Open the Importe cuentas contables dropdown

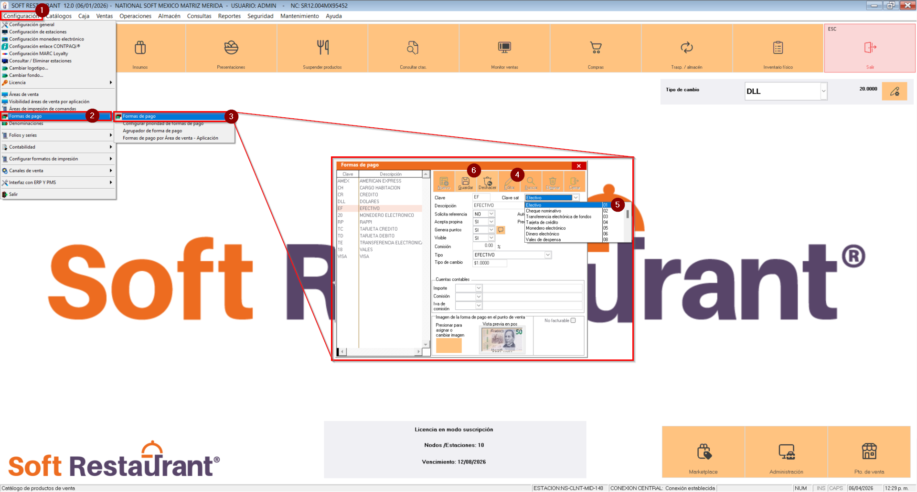click(479, 288)
